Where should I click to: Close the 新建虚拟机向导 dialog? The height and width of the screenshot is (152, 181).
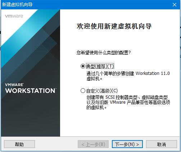175,5
